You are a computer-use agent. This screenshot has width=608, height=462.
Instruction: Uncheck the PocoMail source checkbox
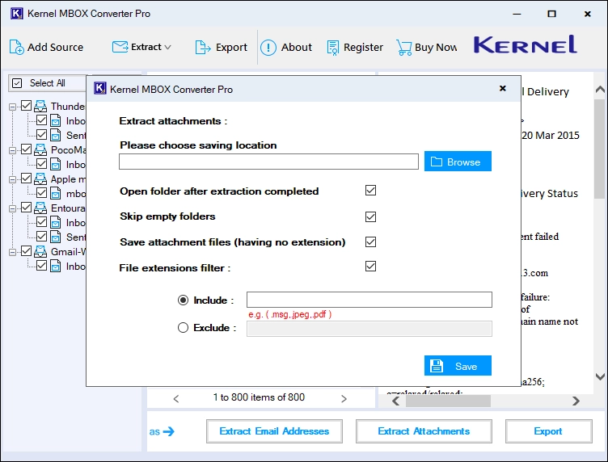pyautogui.click(x=26, y=149)
